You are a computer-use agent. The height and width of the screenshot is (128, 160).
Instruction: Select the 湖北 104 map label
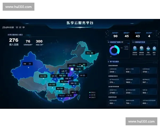(64, 81)
